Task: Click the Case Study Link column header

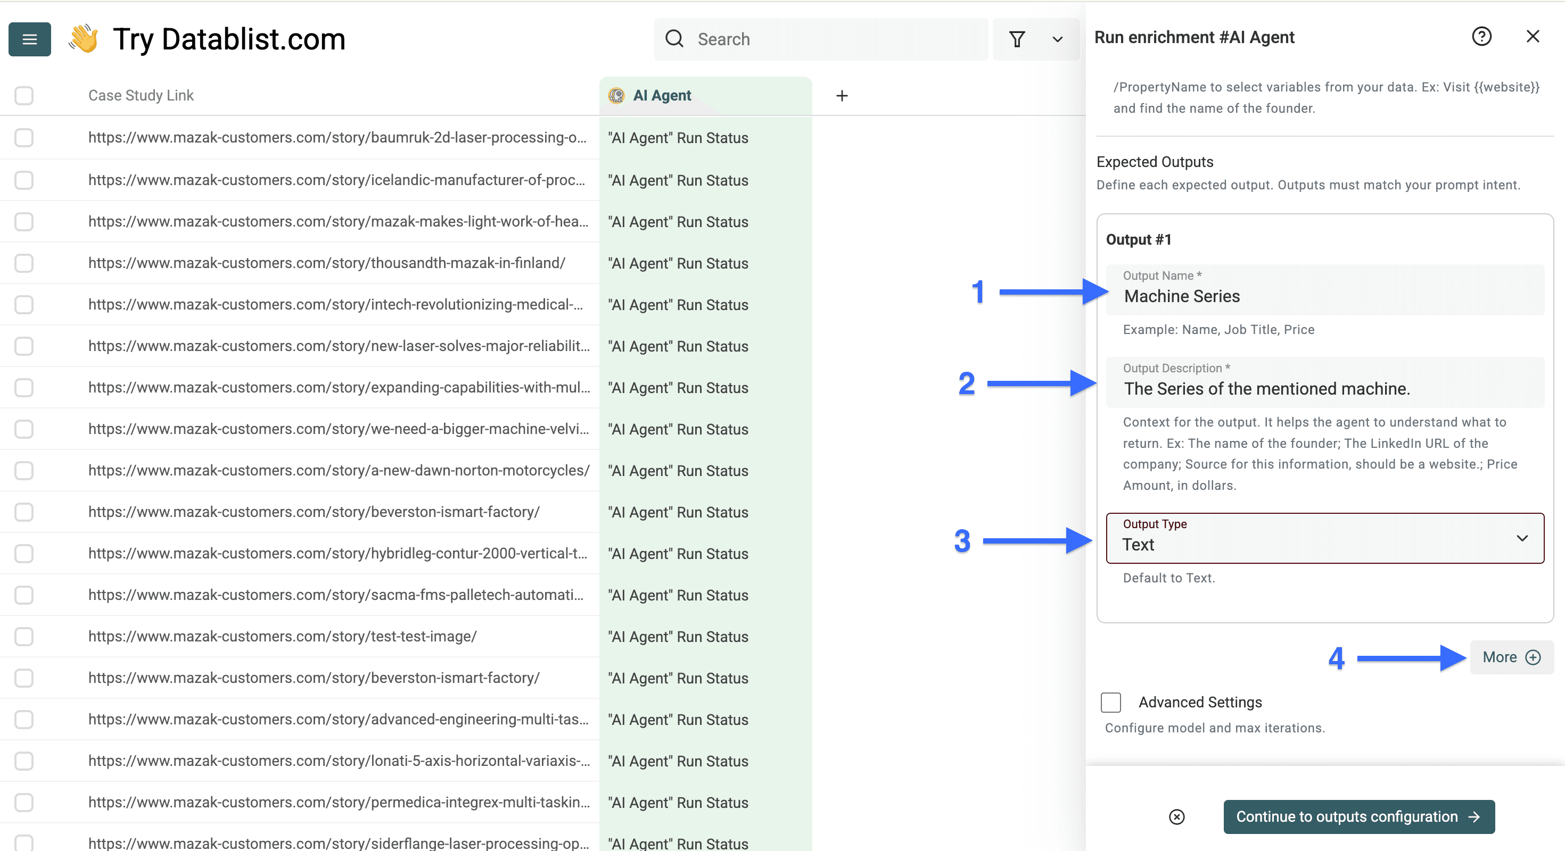Action: click(x=141, y=95)
